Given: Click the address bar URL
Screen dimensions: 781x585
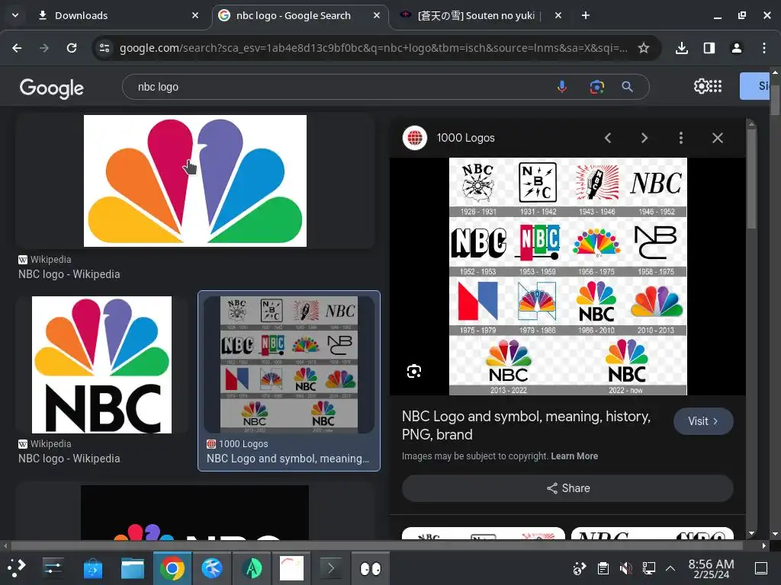Looking at the screenshot, I should (374, 48).
